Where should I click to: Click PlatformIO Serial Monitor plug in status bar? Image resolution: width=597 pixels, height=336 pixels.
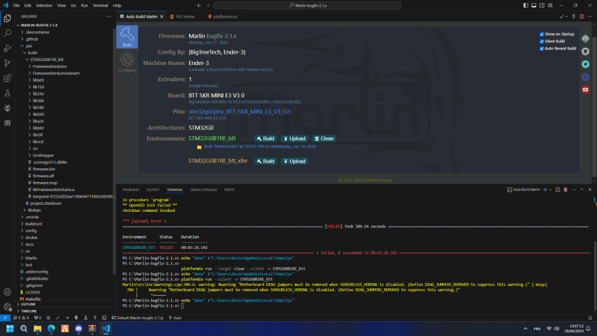[95, 317]
